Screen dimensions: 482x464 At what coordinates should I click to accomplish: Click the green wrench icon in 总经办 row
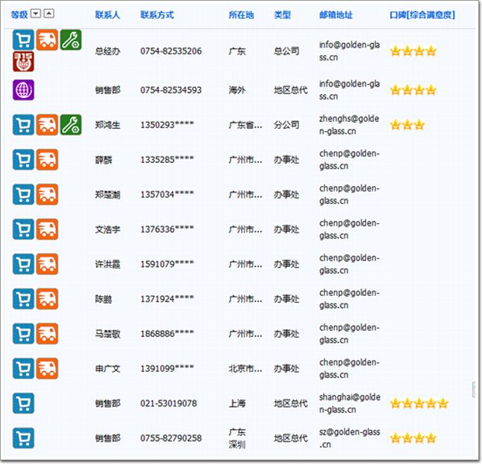pyautogui.click(x=71, y=40)
